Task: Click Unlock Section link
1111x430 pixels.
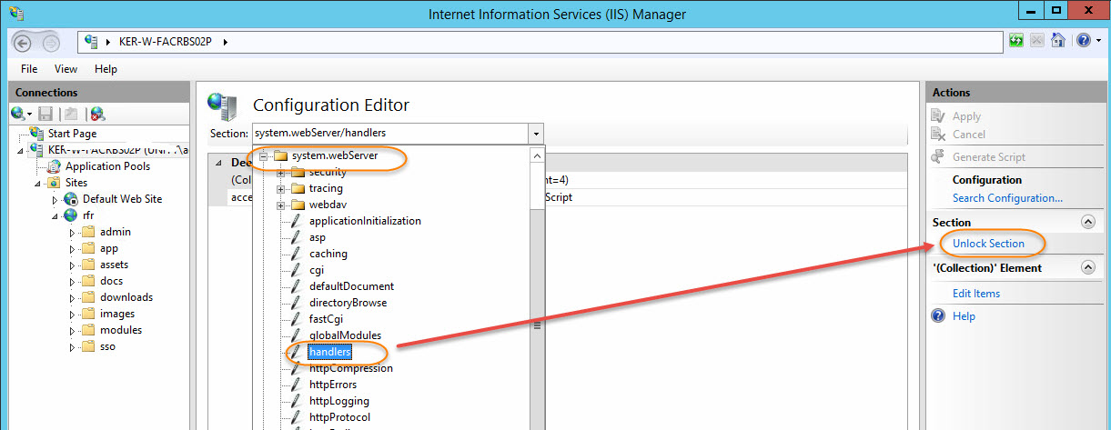Action: pos(988,244)
